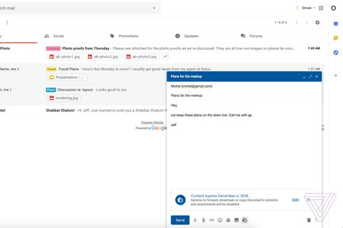The image size is (343, 228).
Task: Discard draft with the trash icon
Action: tap(309, 220)
